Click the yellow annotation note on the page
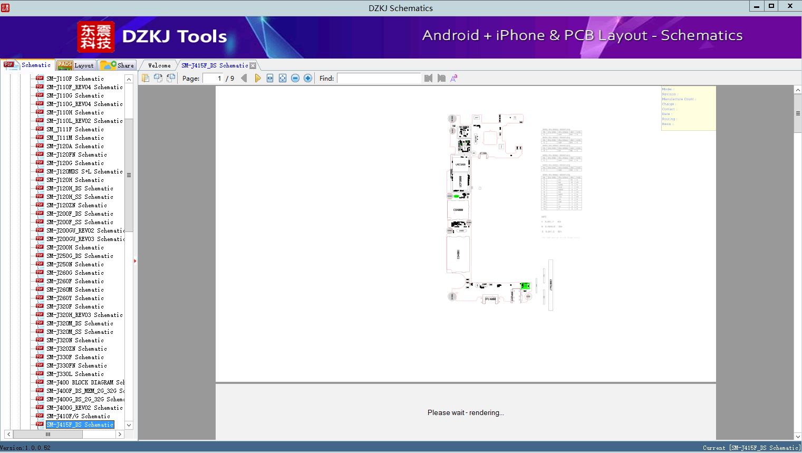 point(689,108)
